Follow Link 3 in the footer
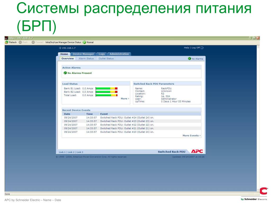This screenshot has width=271, height=203. pyautogui.click(x=80, y=152)
